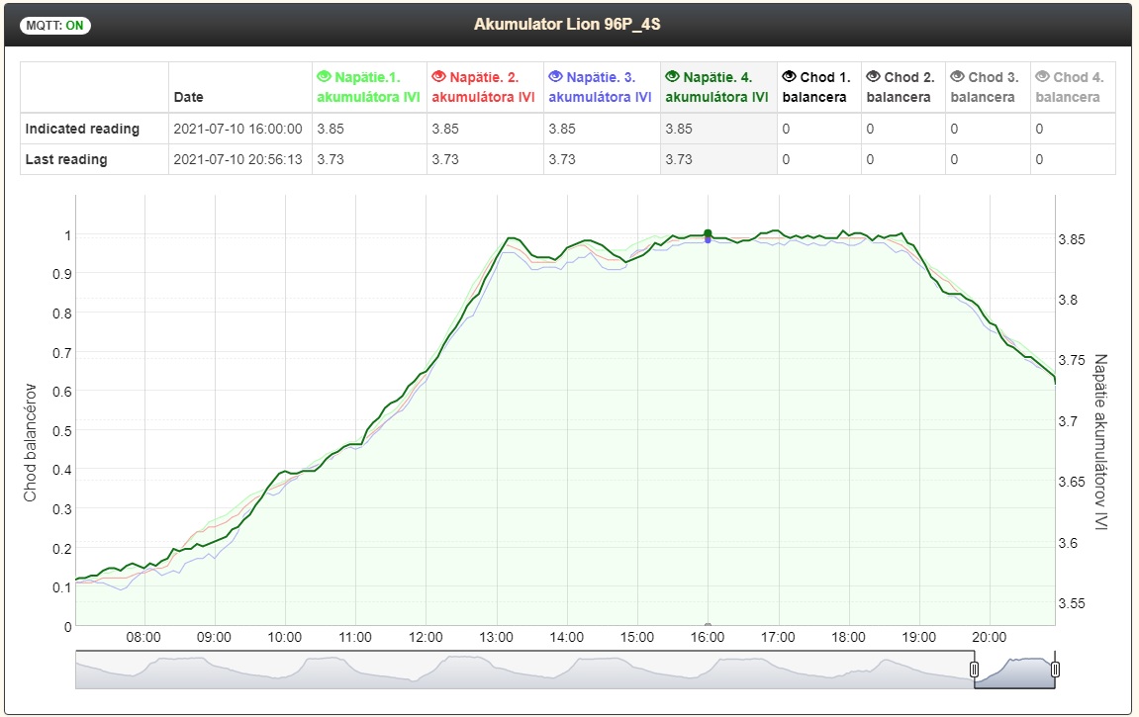Viewport: 1139px width, 717px height.
Task: Click last reading timestamp 2021-07-10 20:56:13
Action: click(x=237, y=159)
